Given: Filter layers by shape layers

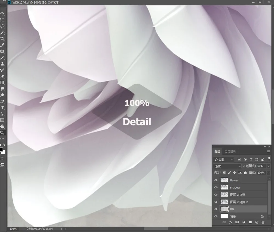Looking at the screenshot, I should click(x=257, y=159).
